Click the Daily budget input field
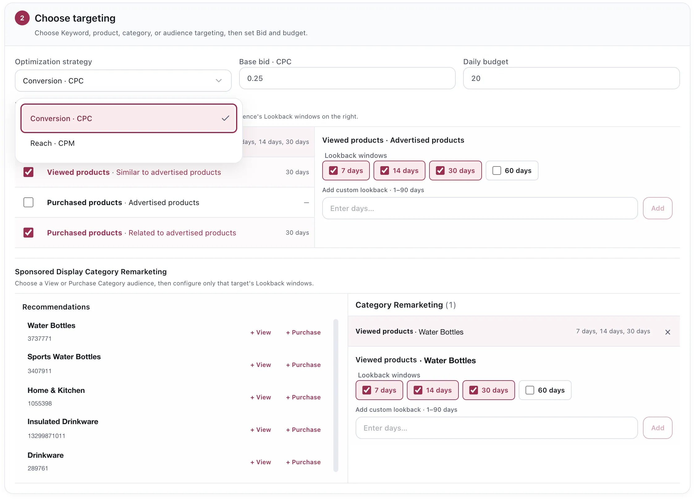 [571, 78]
